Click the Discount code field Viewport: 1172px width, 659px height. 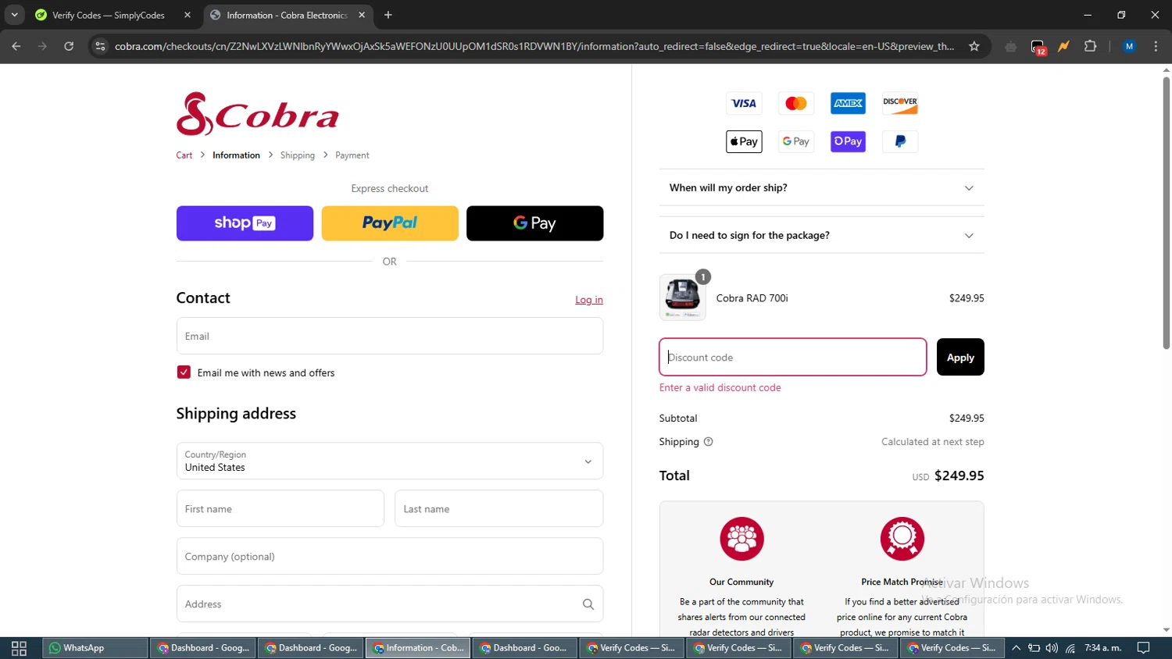[x=793, y=357]
